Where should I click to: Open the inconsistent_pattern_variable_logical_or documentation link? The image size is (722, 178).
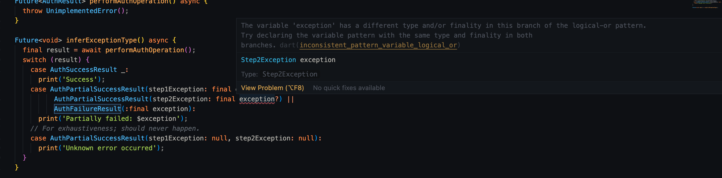[378, 45]
